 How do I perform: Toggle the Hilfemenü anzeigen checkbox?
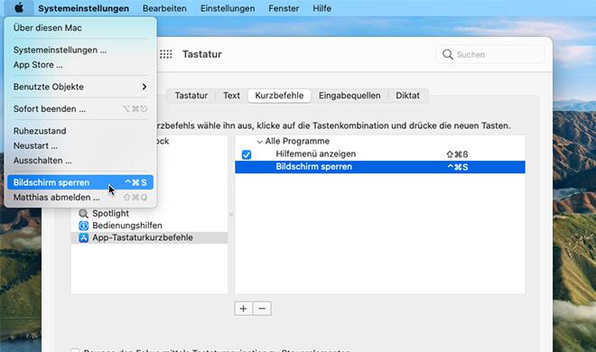247,154
